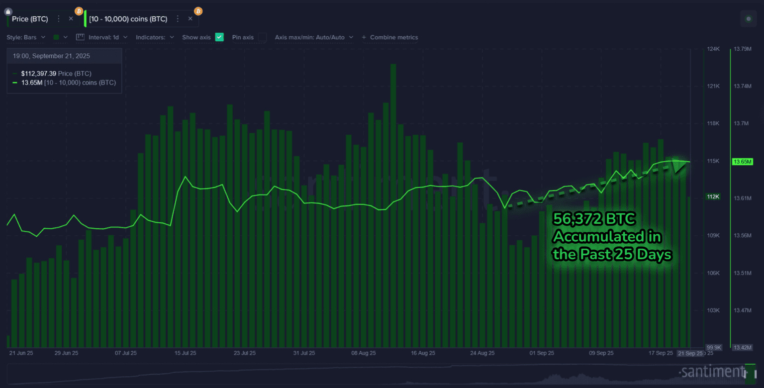Open the Interval: 1d dropdown

coord(107,37)
